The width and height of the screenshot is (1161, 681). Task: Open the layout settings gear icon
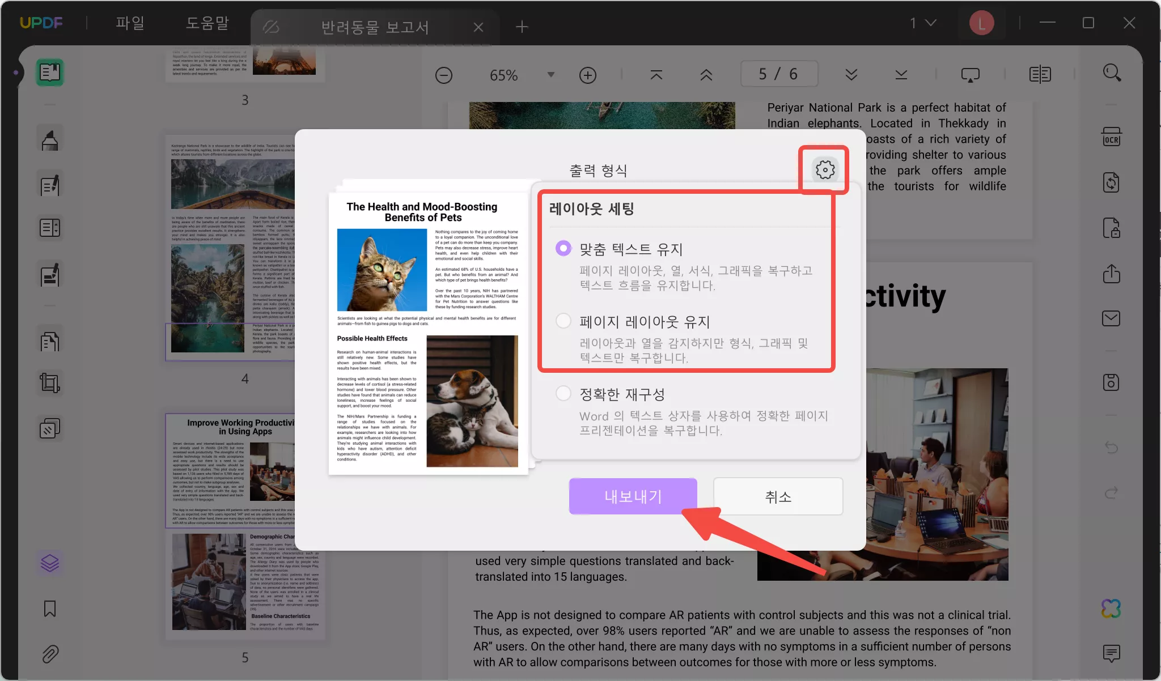825,169
